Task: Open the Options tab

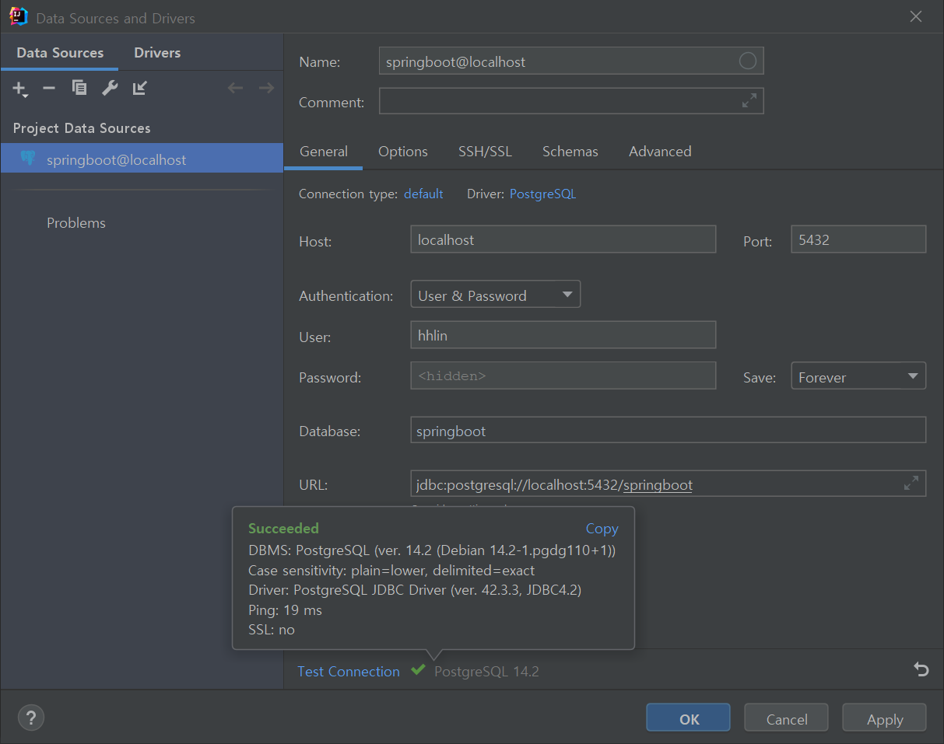Action: [x=403, y=152]
